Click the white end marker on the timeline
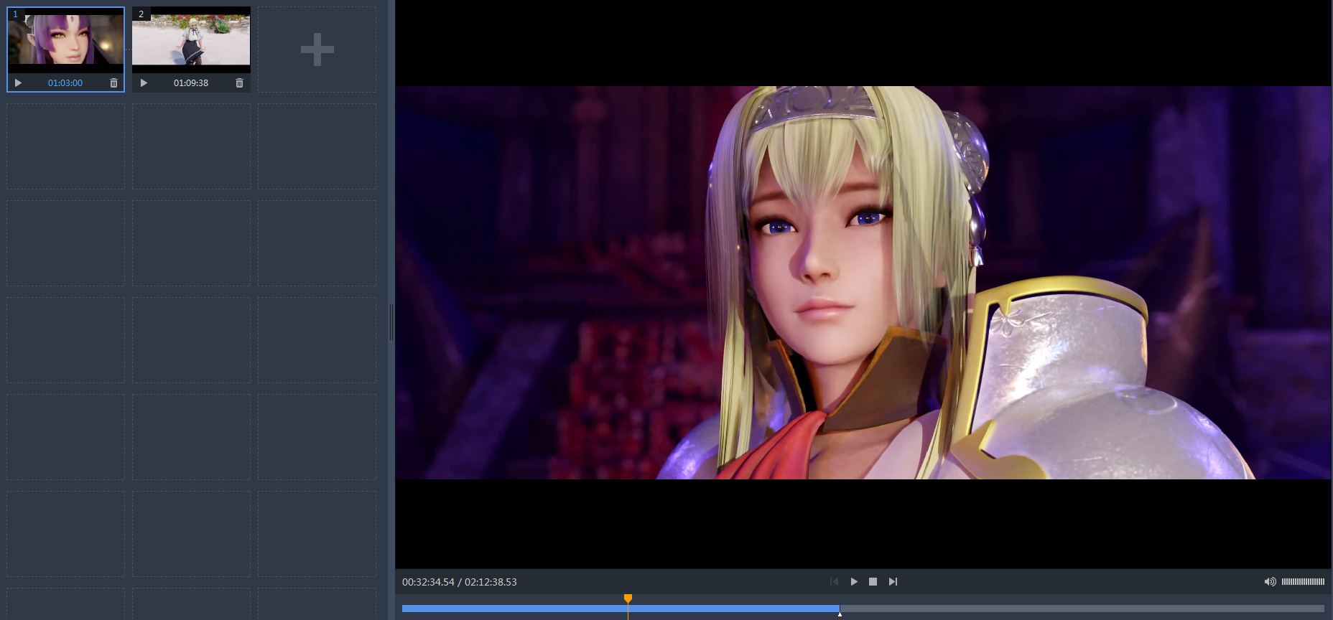1333x620 pixels. [840, 614]
